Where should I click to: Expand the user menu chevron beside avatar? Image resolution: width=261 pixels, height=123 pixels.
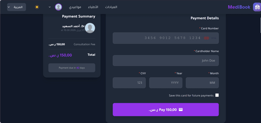click(50, 7)
